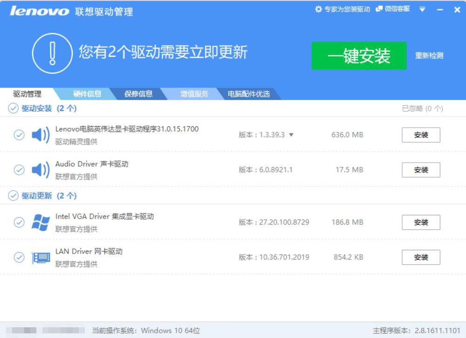Click the 重新检测 link to rescan drivers

(x=429, y=55)
